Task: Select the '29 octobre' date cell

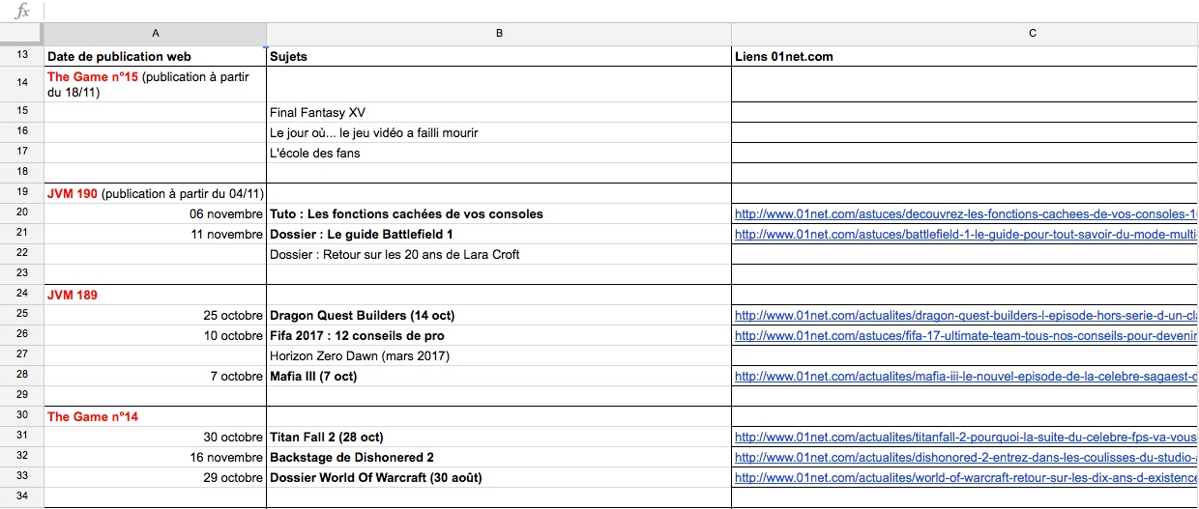Action: (x=156, y=477)
